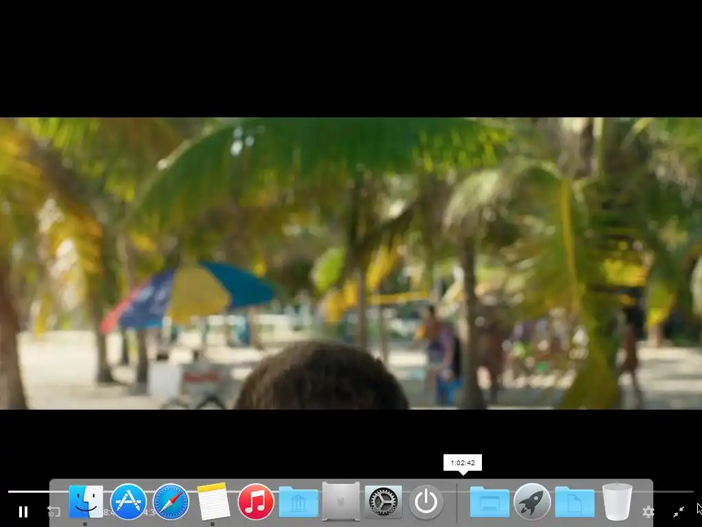The width and height of the screenshot is (702, 527).
Task: Open the Documents folder in the dock
Action: click(x=574, y=502)
